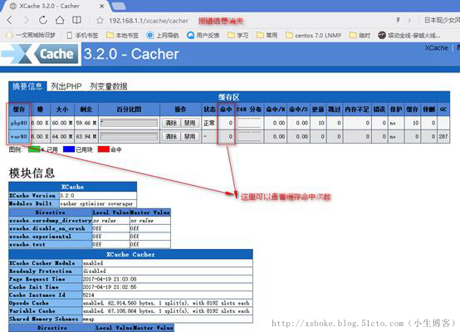
Task: Click 禁用 button in var#0 row
Action: pos(189,136)
